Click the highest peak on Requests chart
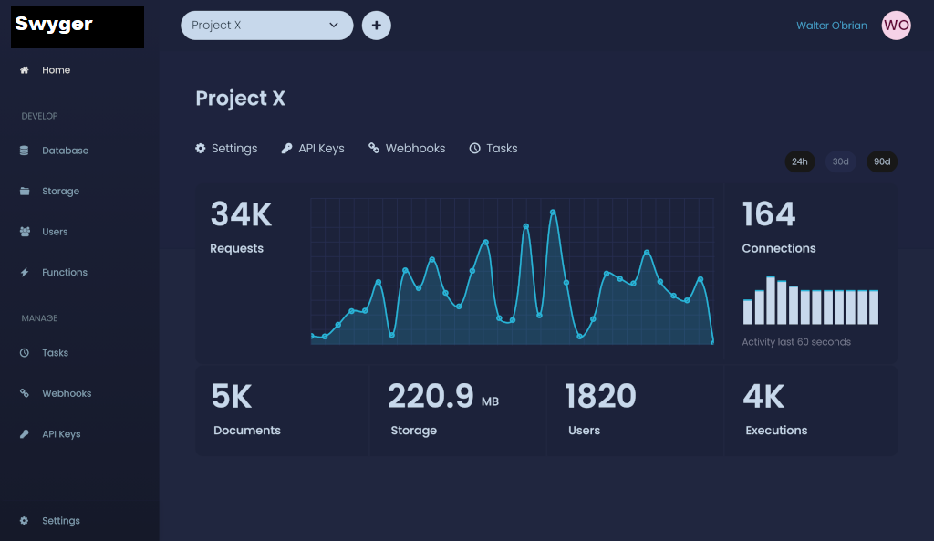 (x=553, y=213)
